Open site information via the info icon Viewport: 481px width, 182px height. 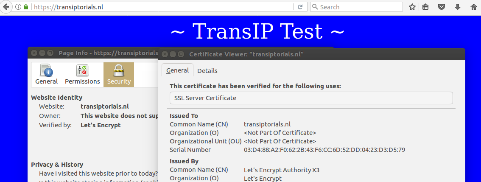pyautogui.click(x=18, y=7)
